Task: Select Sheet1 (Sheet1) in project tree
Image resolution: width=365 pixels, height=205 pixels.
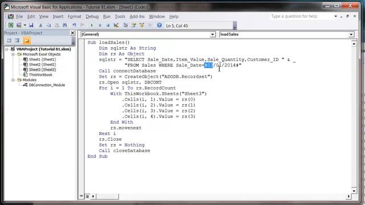Action: click(x=42, y=59)
